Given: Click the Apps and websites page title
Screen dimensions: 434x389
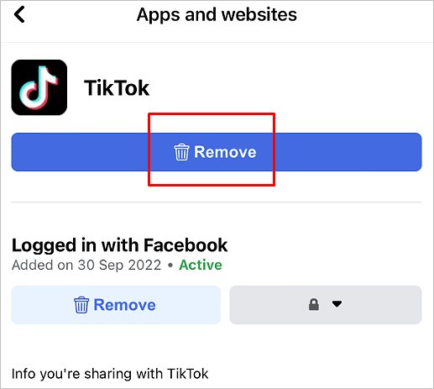Looking at the screenshot, I should [217, 15].
